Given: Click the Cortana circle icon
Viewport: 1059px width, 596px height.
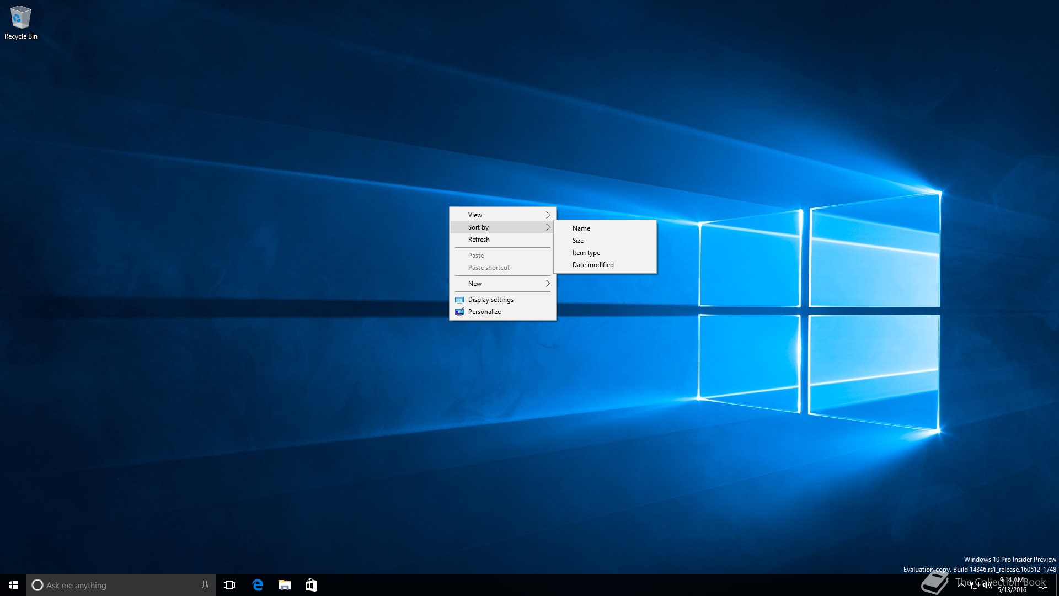Looking at the screenshot, I should [38, 585].
